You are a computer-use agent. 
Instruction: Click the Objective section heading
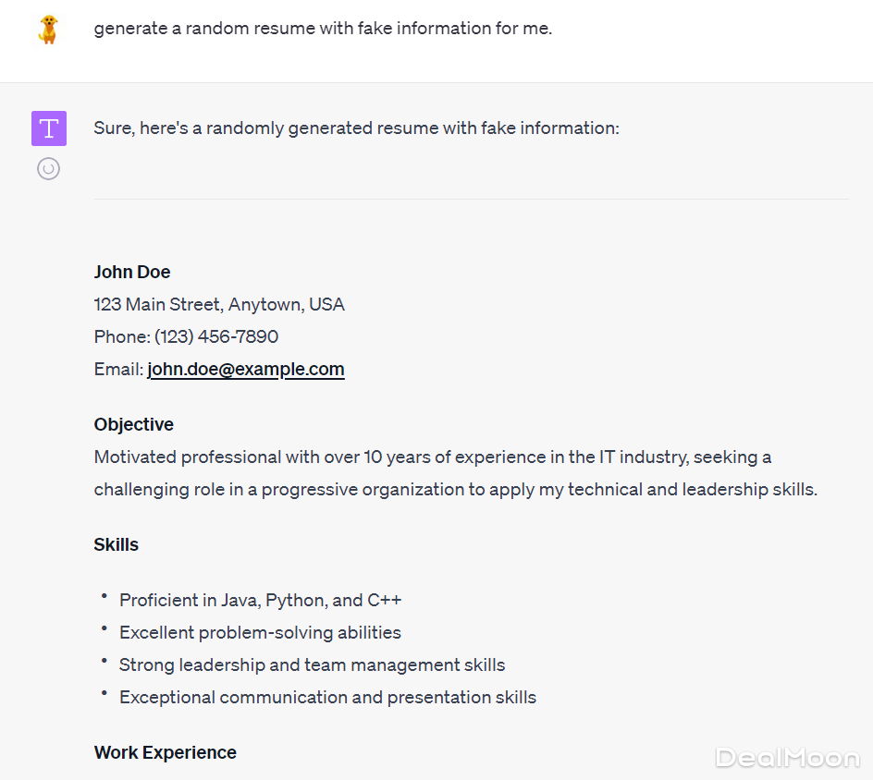click(134, 424)
